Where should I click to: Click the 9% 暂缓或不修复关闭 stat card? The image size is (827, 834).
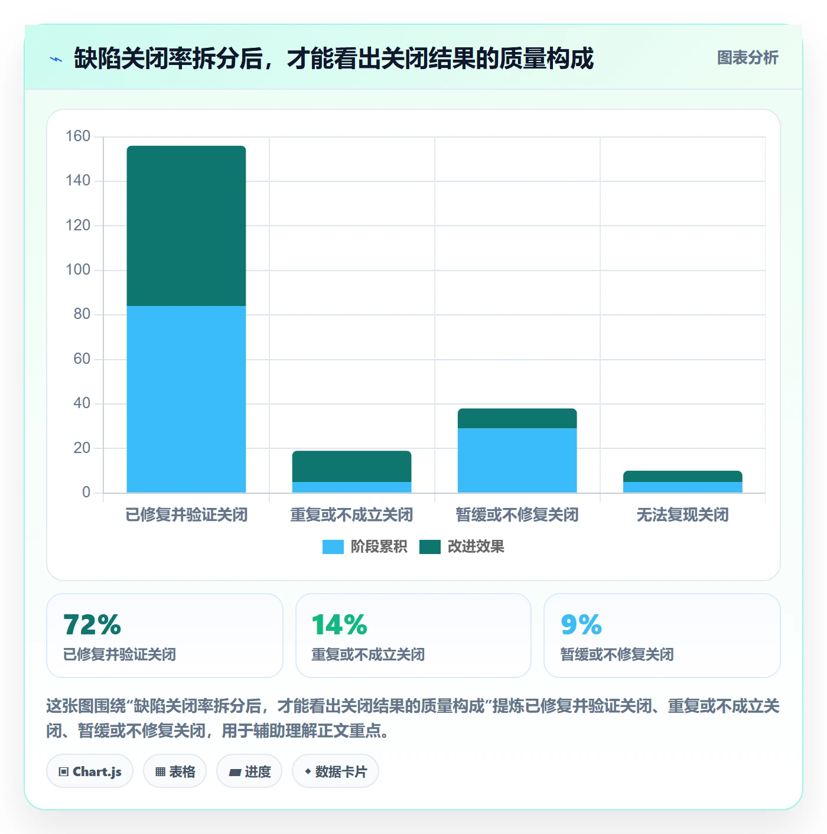click(x=662, y=636)
